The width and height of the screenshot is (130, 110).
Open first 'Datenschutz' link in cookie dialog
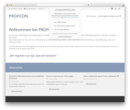(67, 17)
